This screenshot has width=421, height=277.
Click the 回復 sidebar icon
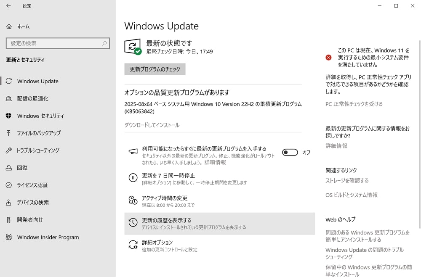click(8, 168)
